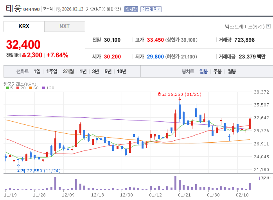273x200 pixels.
Task: Click the purple 120-day moving average swatch
Action: point(44,88)
